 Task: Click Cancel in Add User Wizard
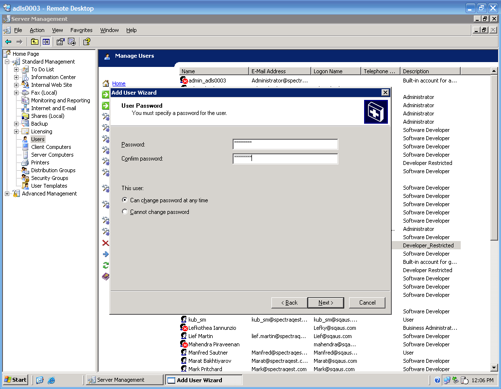pos(367,303)
